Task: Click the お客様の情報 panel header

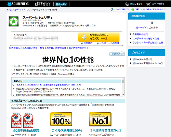Action: pyautogui.click(x=147, y=16)
